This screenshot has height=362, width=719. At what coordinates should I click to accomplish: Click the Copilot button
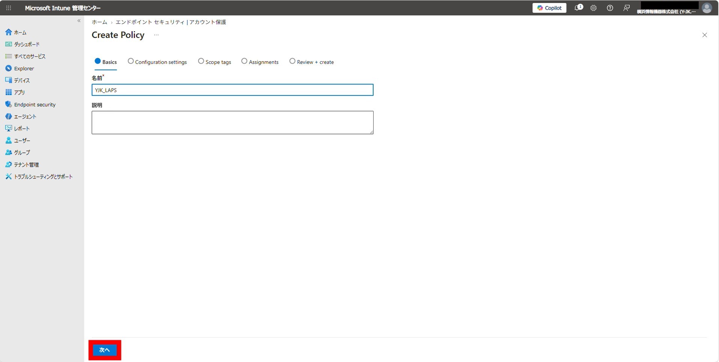549,8
